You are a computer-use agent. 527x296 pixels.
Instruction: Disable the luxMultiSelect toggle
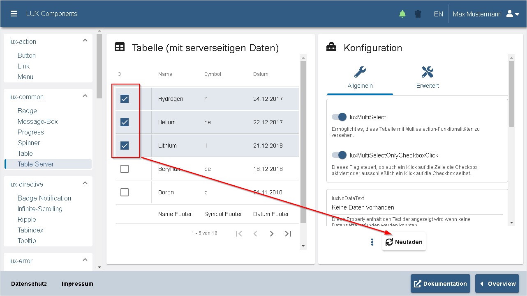coord(339,117)
